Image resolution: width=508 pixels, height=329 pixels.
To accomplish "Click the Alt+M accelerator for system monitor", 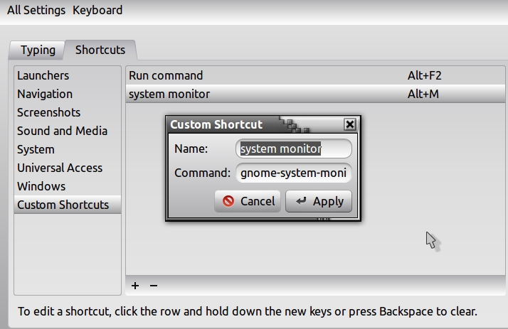I will [423, 94].
